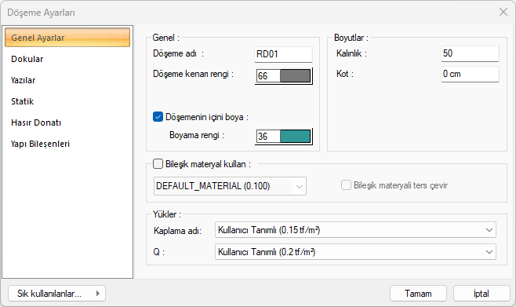Viewport: 516px width, 307px height.
Task: Expand Kaplama adı dropdown list
Action: pyautogui.click(x=355, y=230)
